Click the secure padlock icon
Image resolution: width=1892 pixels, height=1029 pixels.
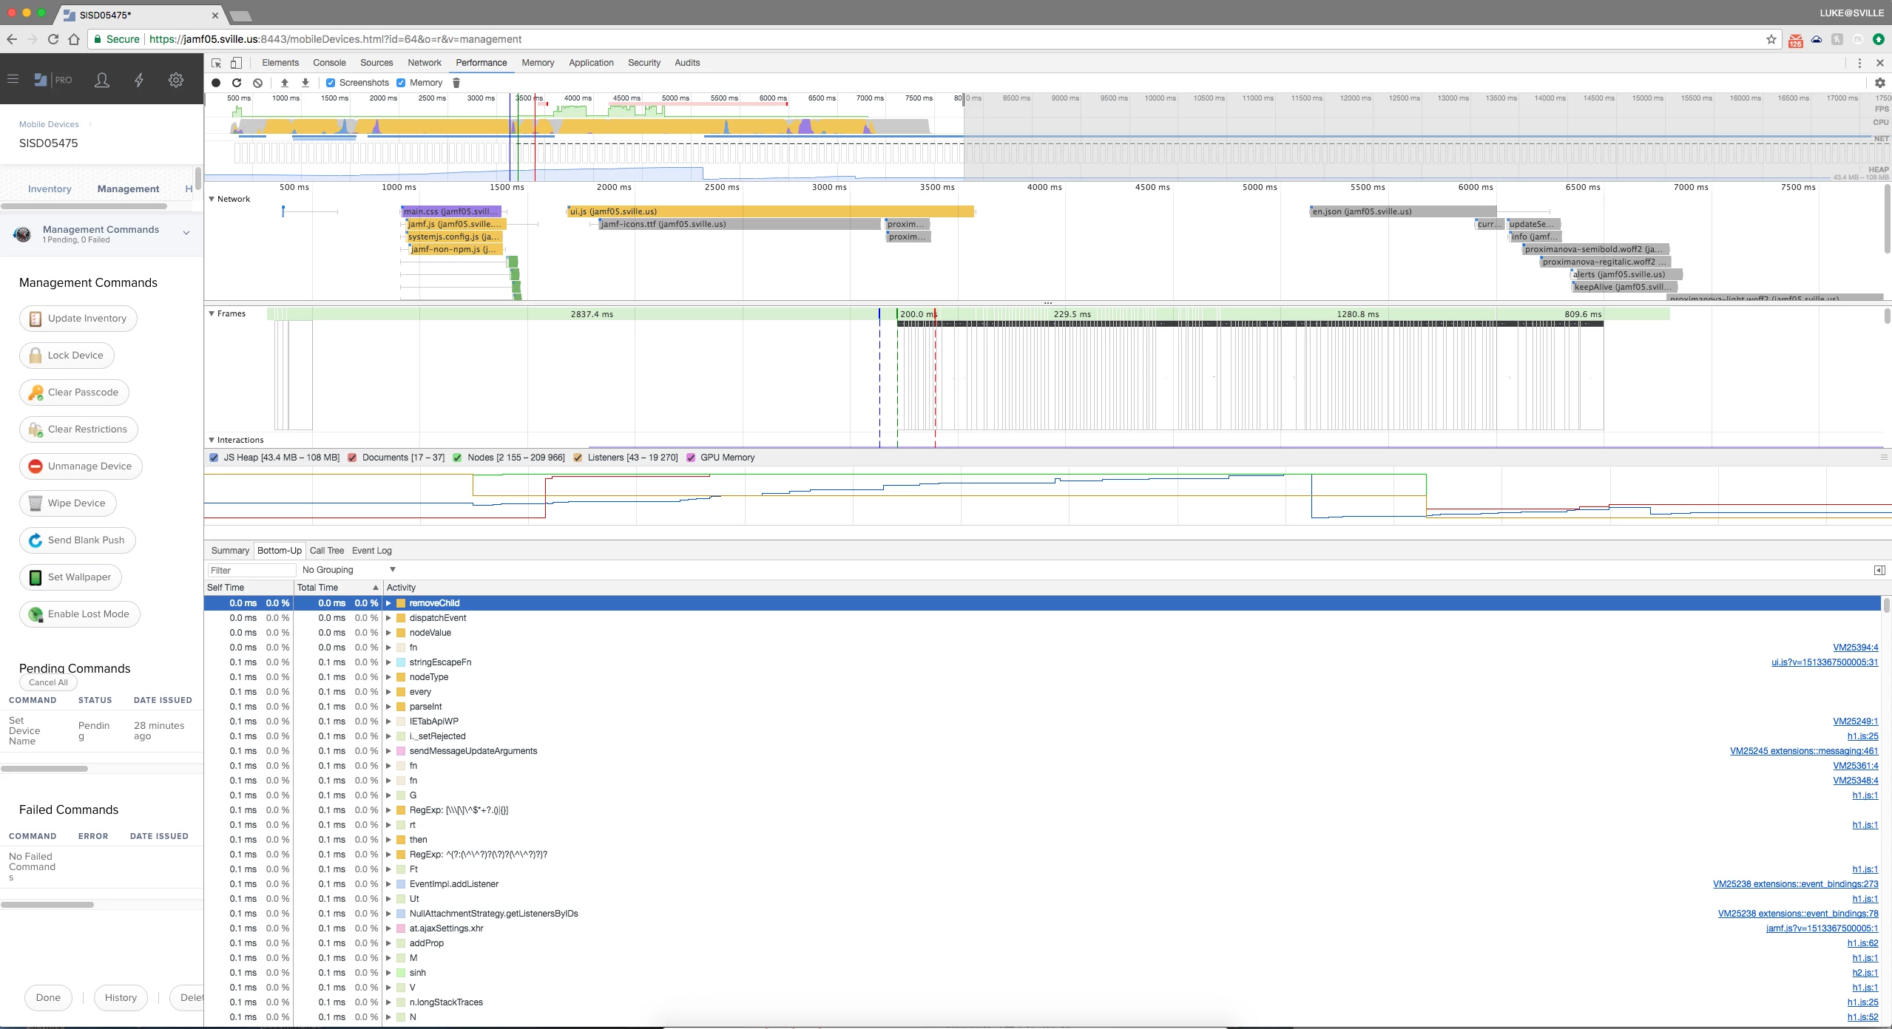click(97, 39)
